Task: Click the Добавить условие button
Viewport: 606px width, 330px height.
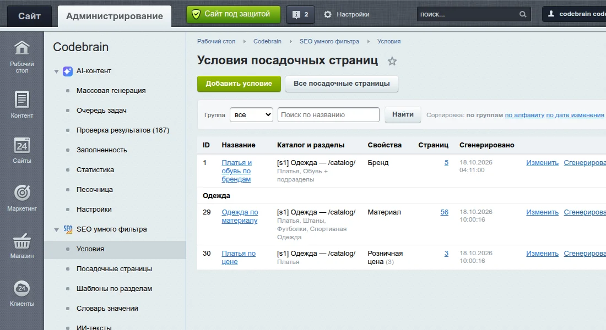Action: pos(239,84)
